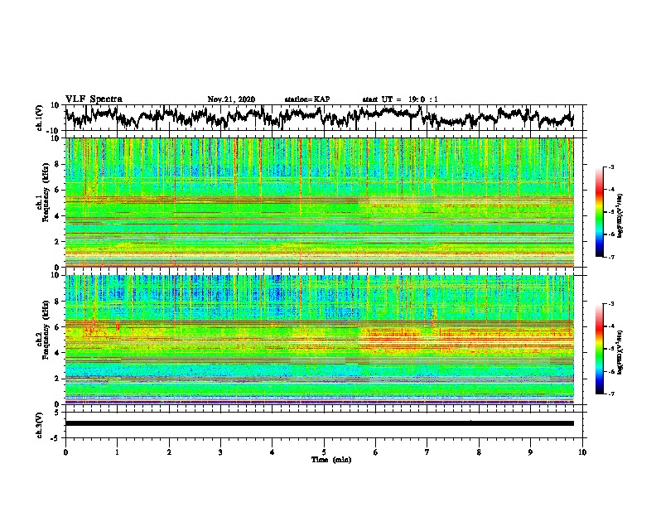Click the "9" tick on Time axis
656x507 pixels.
click(530, 452)
